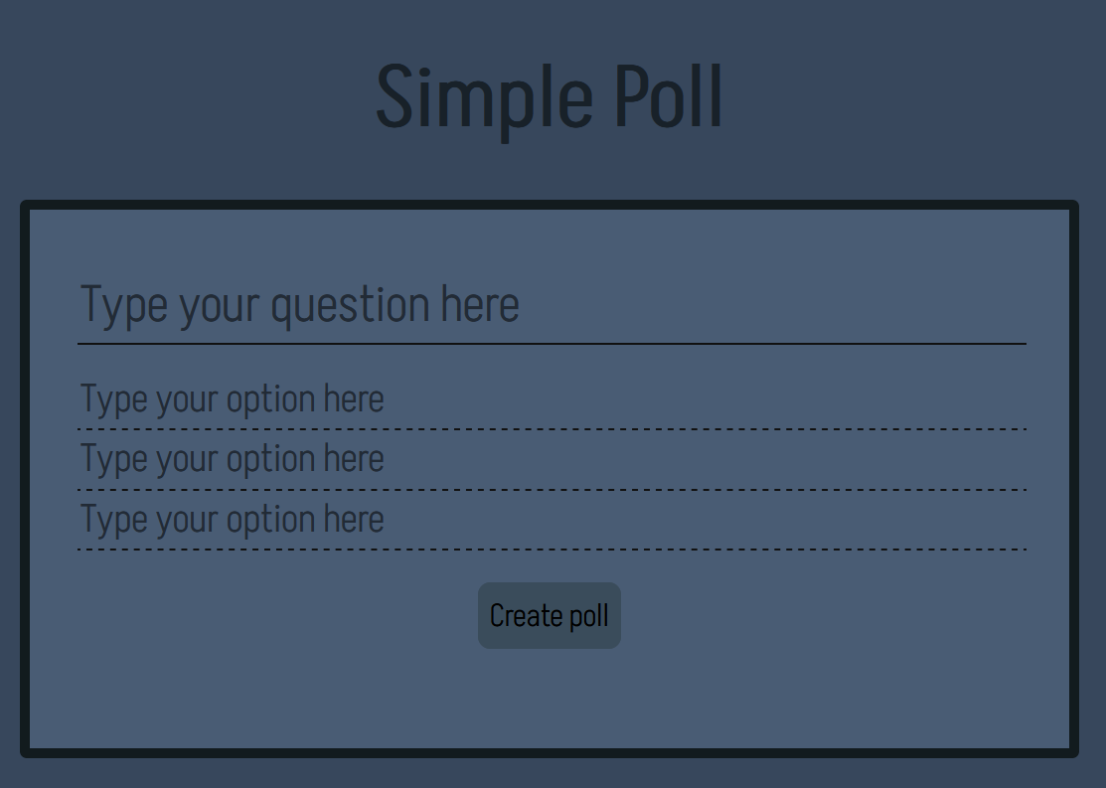The height and width of the screenshot is (788, 1106).
Task: Click the dashed line under third option
Action: point(550,549)
